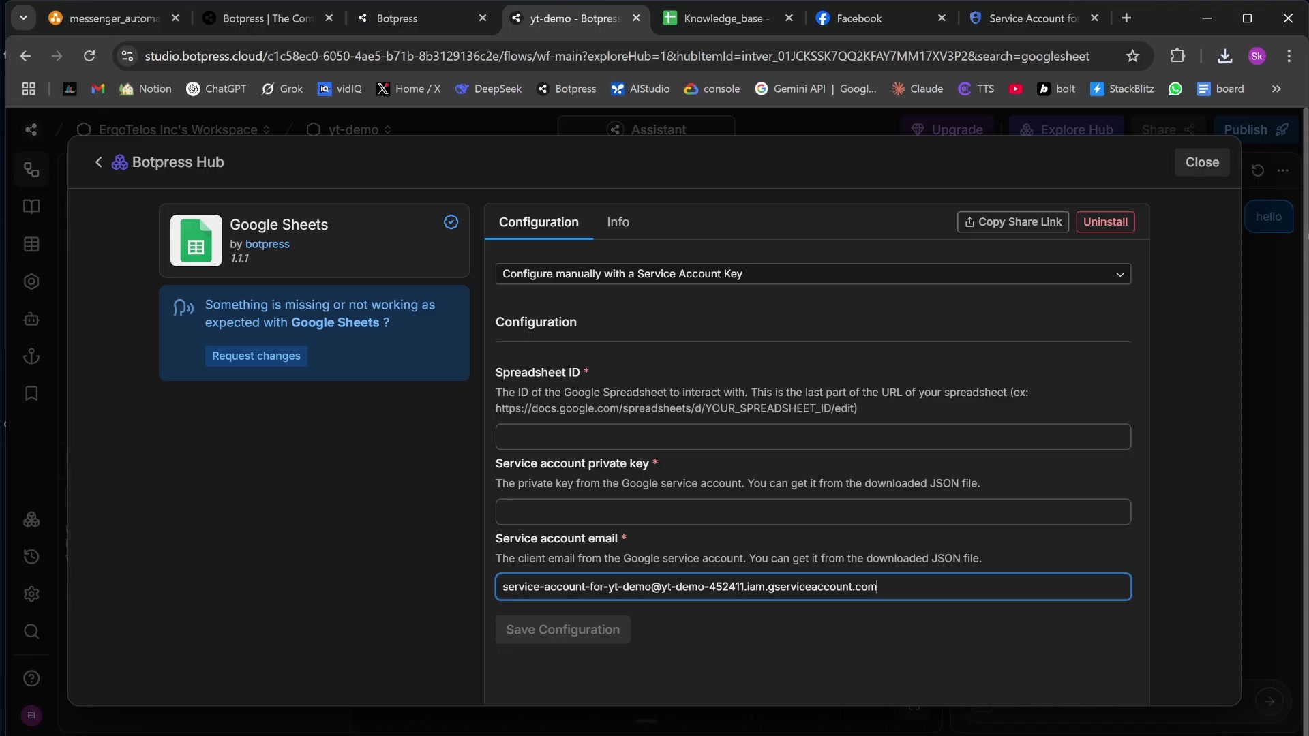The width and height of the screenshot is (1309, 736).
Task: Open the Claude bookmark
Action: coord(917,89)
